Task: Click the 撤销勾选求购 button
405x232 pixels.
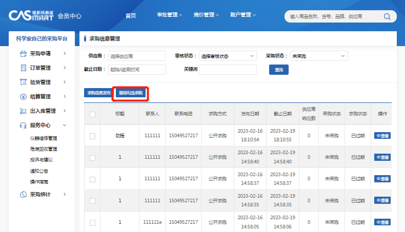Action: coord(131,93)
